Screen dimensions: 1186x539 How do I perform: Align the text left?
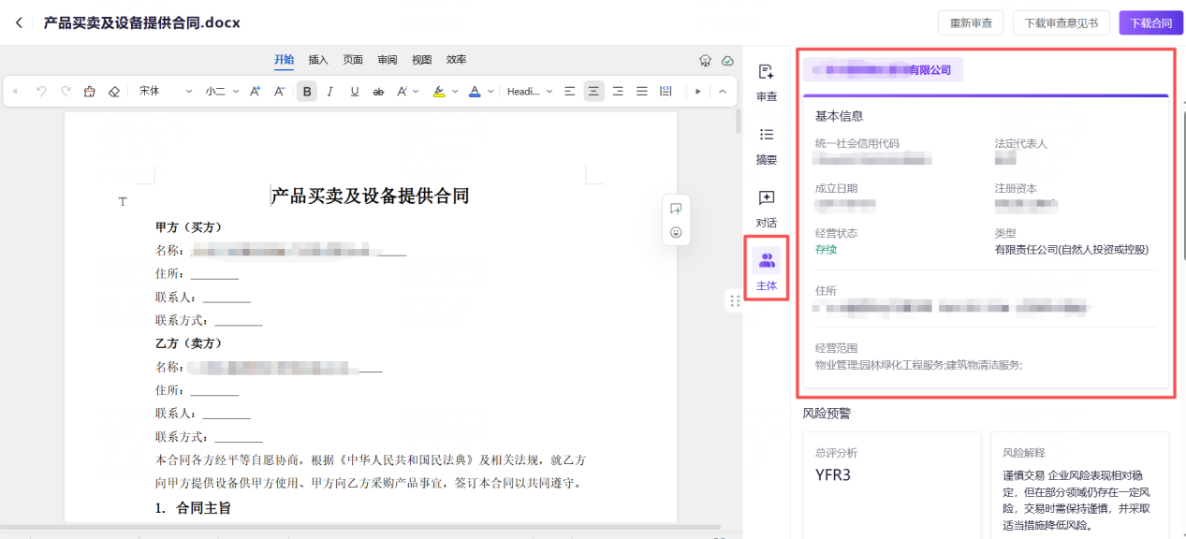pos(570,92)
